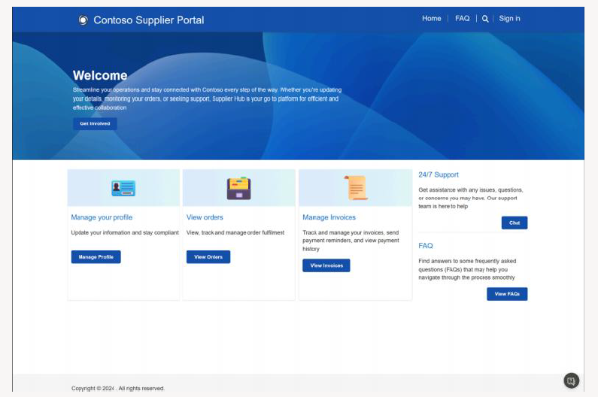The width and height of the screenshot is (598, 397).
Task: Click 'Update your information and stay compliant' text
Action: click(x=125, y=232)
